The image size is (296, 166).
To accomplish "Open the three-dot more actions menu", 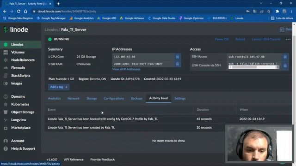I will [288, 39].
